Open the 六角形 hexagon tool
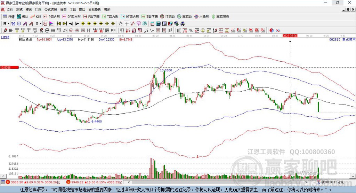The image size is (356, 193). (x=202, y=17)
